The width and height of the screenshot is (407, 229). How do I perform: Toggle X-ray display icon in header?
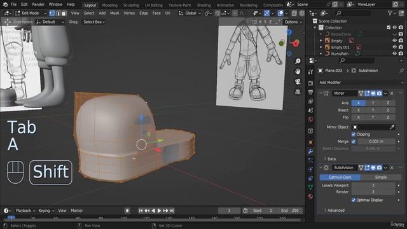point(294,13)
